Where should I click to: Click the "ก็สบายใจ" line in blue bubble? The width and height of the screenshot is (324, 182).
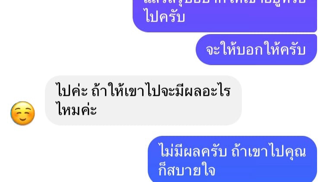(x=187, y=170)
